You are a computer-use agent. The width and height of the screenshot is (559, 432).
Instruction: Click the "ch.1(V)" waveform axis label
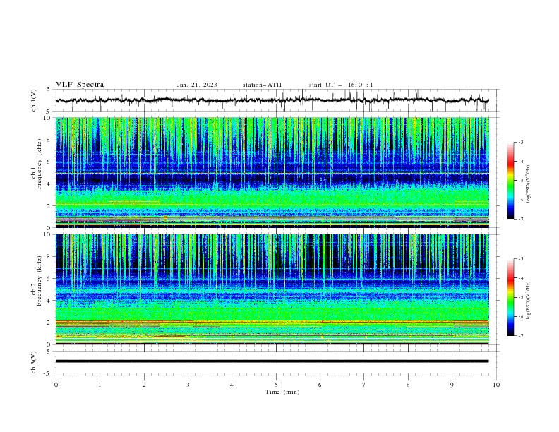tap(34, 100)
